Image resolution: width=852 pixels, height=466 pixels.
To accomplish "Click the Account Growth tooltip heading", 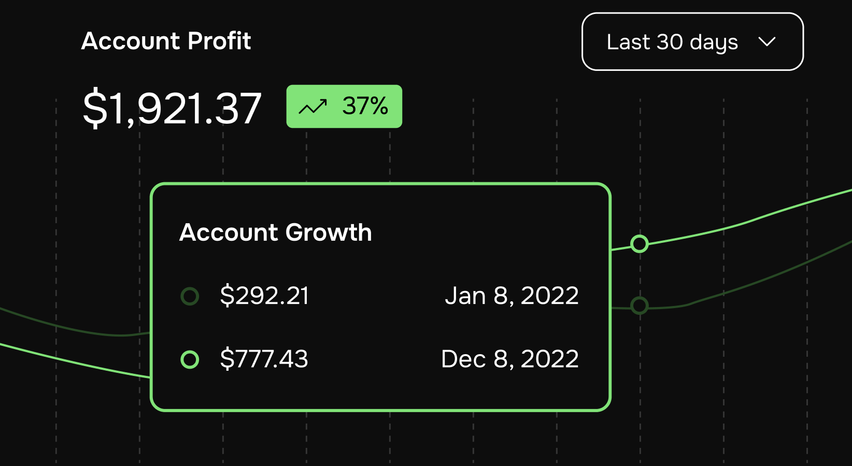I will coord(276,232).
